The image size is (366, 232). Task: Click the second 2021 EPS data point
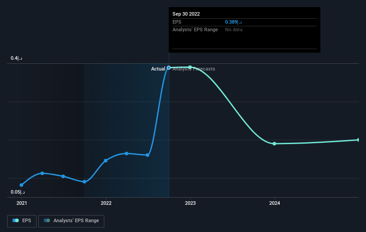[x=42, y=174]
